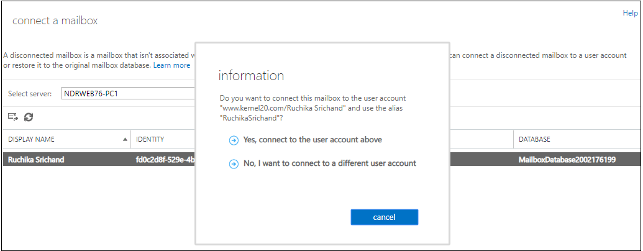Click the Select server label
The image size is (643, 251).
click(x=30, y=94)
